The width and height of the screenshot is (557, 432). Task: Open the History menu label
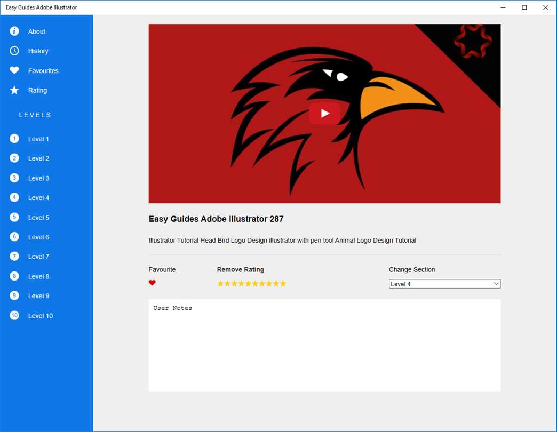pos(38,51)
